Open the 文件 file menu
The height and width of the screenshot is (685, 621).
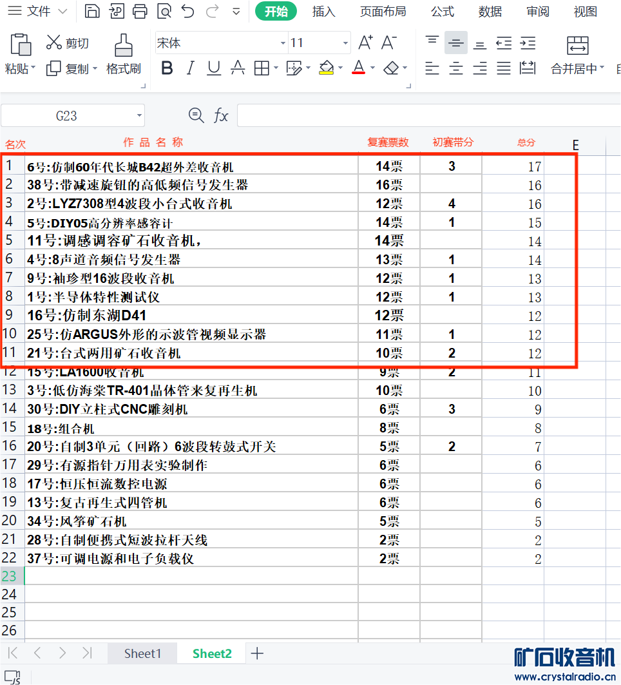click(37, 11)
